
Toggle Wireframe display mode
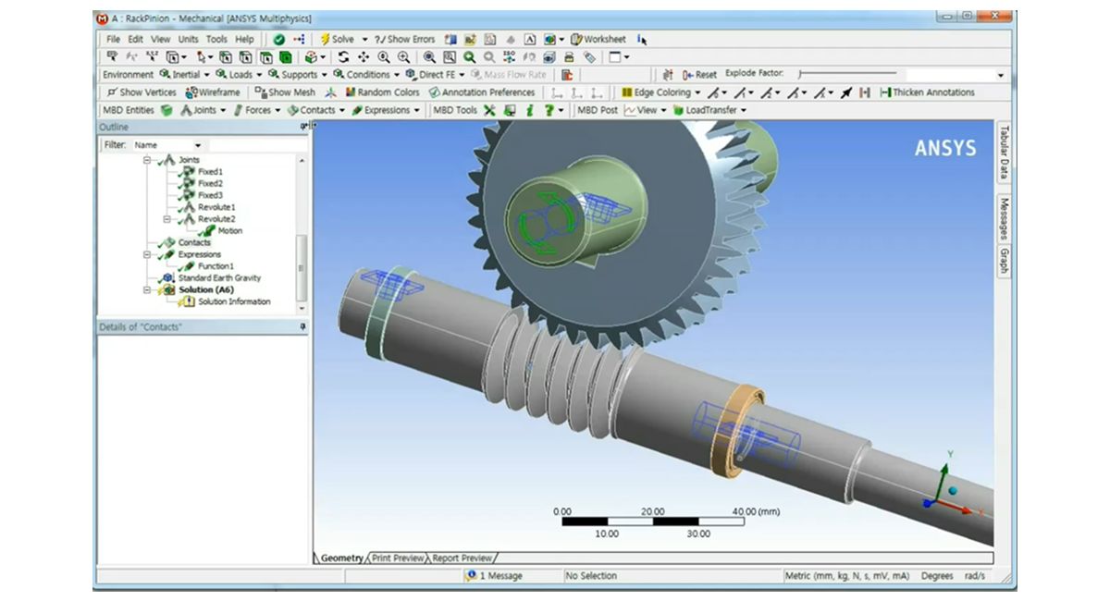tap(212, 92)
